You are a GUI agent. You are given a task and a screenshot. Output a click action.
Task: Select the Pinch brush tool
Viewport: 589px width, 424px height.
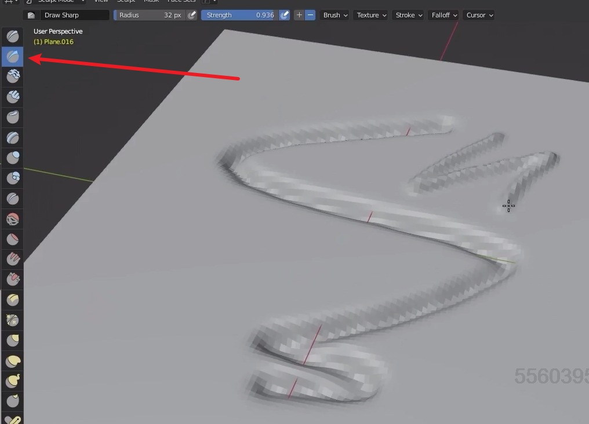coord(13,320)
